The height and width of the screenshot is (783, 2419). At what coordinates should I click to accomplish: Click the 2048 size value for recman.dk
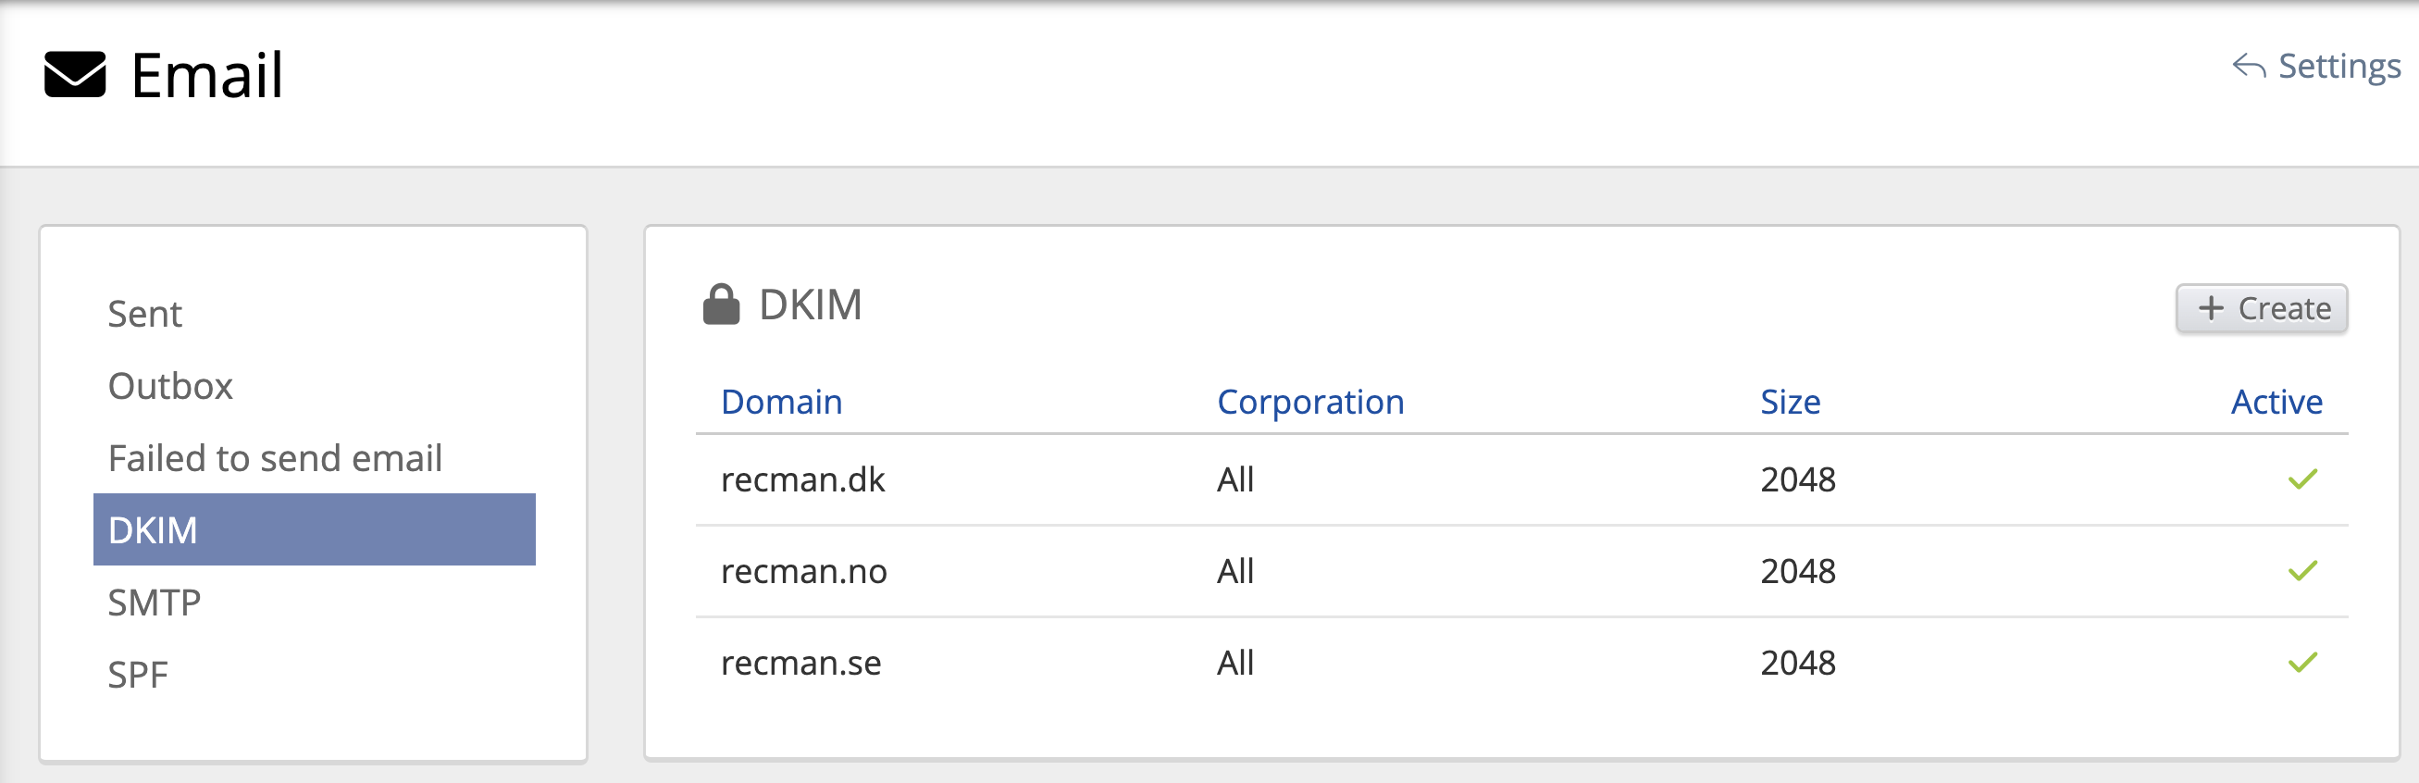point(1797,479)
